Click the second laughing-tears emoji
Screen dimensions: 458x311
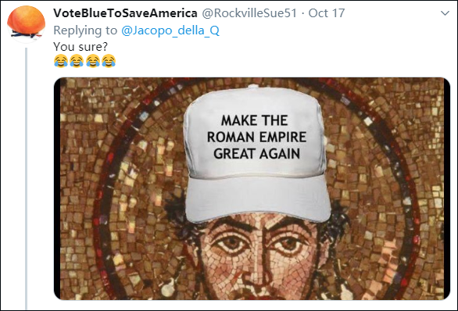pyautogui.click(x=77, y=61)
